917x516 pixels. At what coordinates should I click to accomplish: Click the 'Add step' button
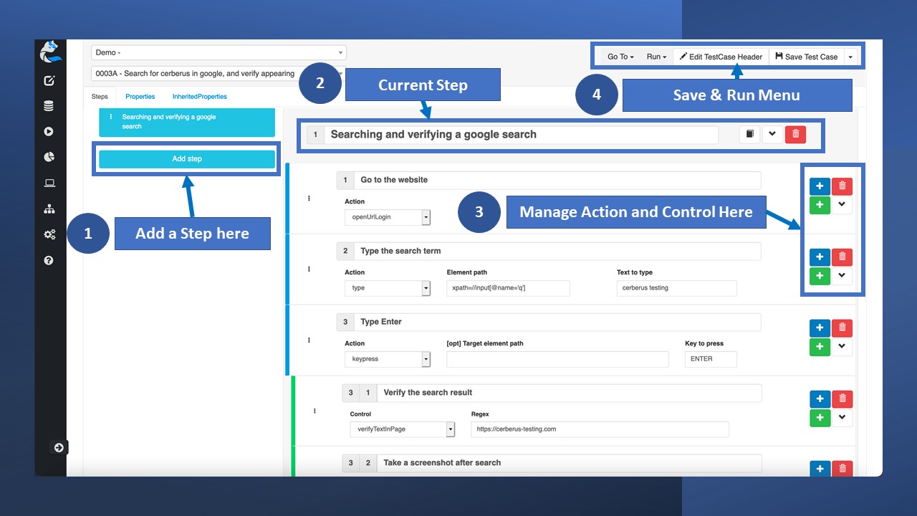coord(187,159)
